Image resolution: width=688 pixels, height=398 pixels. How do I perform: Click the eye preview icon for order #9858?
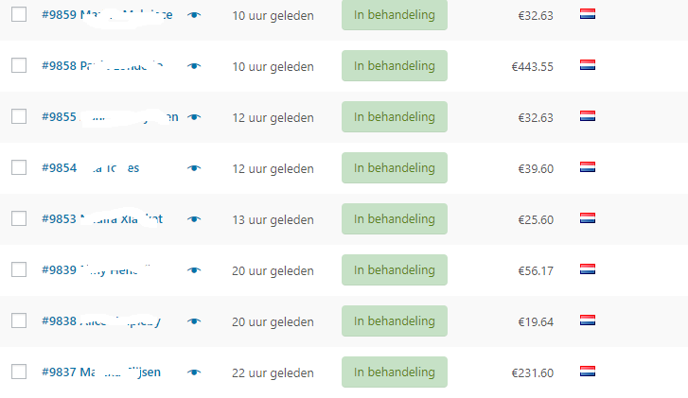pos(194,66)
